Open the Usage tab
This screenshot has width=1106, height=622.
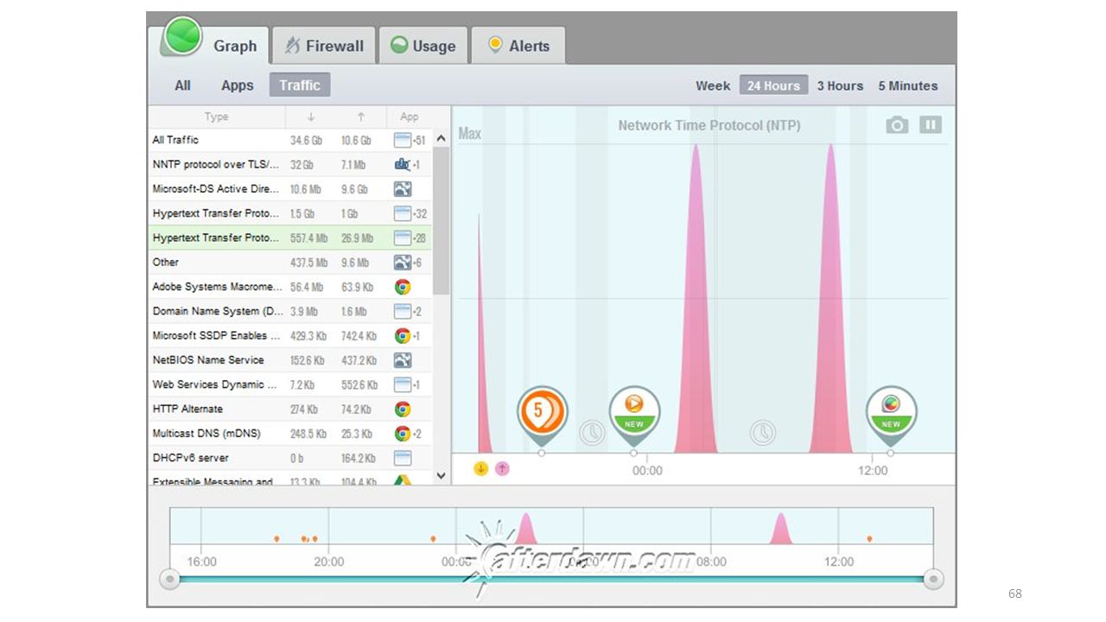coord(423,46)
